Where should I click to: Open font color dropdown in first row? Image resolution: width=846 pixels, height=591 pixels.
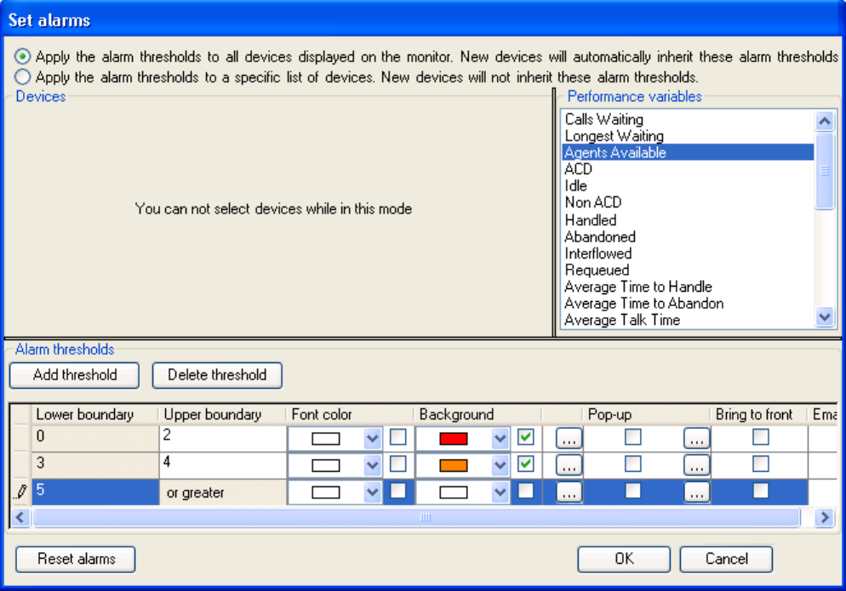point(372,439)
